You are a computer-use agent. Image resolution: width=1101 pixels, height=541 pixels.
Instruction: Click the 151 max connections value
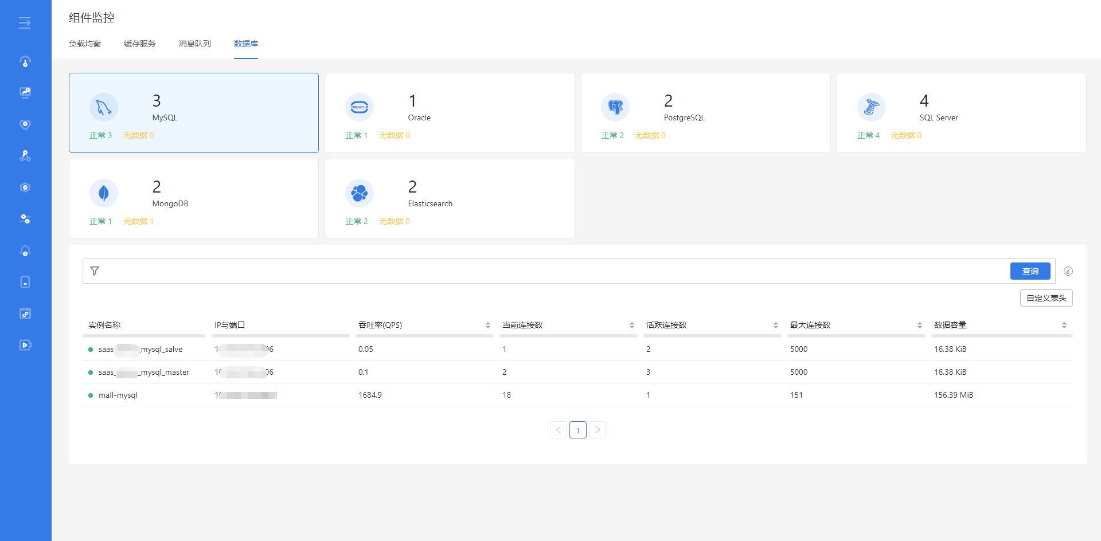tap(797, 395)
